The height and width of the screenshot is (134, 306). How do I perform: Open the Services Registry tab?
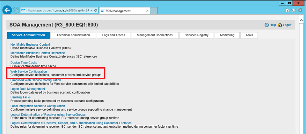(x=197, y=35)
